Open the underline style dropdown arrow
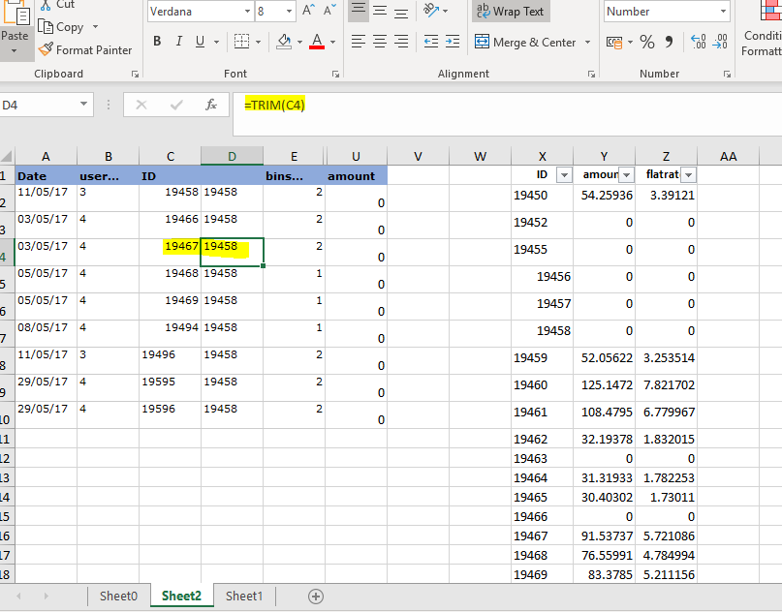782x612 pixels. [x=216, y=43]
